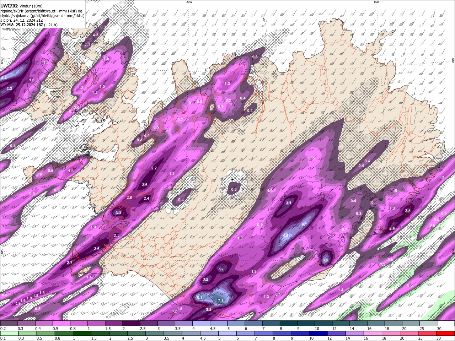455x341 pixels.
Task: Click the '2.9' precipitation value on the map
Action: tap(392, 228)
